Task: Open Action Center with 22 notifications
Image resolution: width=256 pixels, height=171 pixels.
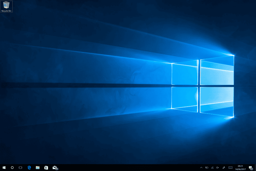Action: (x=250, y=168)
